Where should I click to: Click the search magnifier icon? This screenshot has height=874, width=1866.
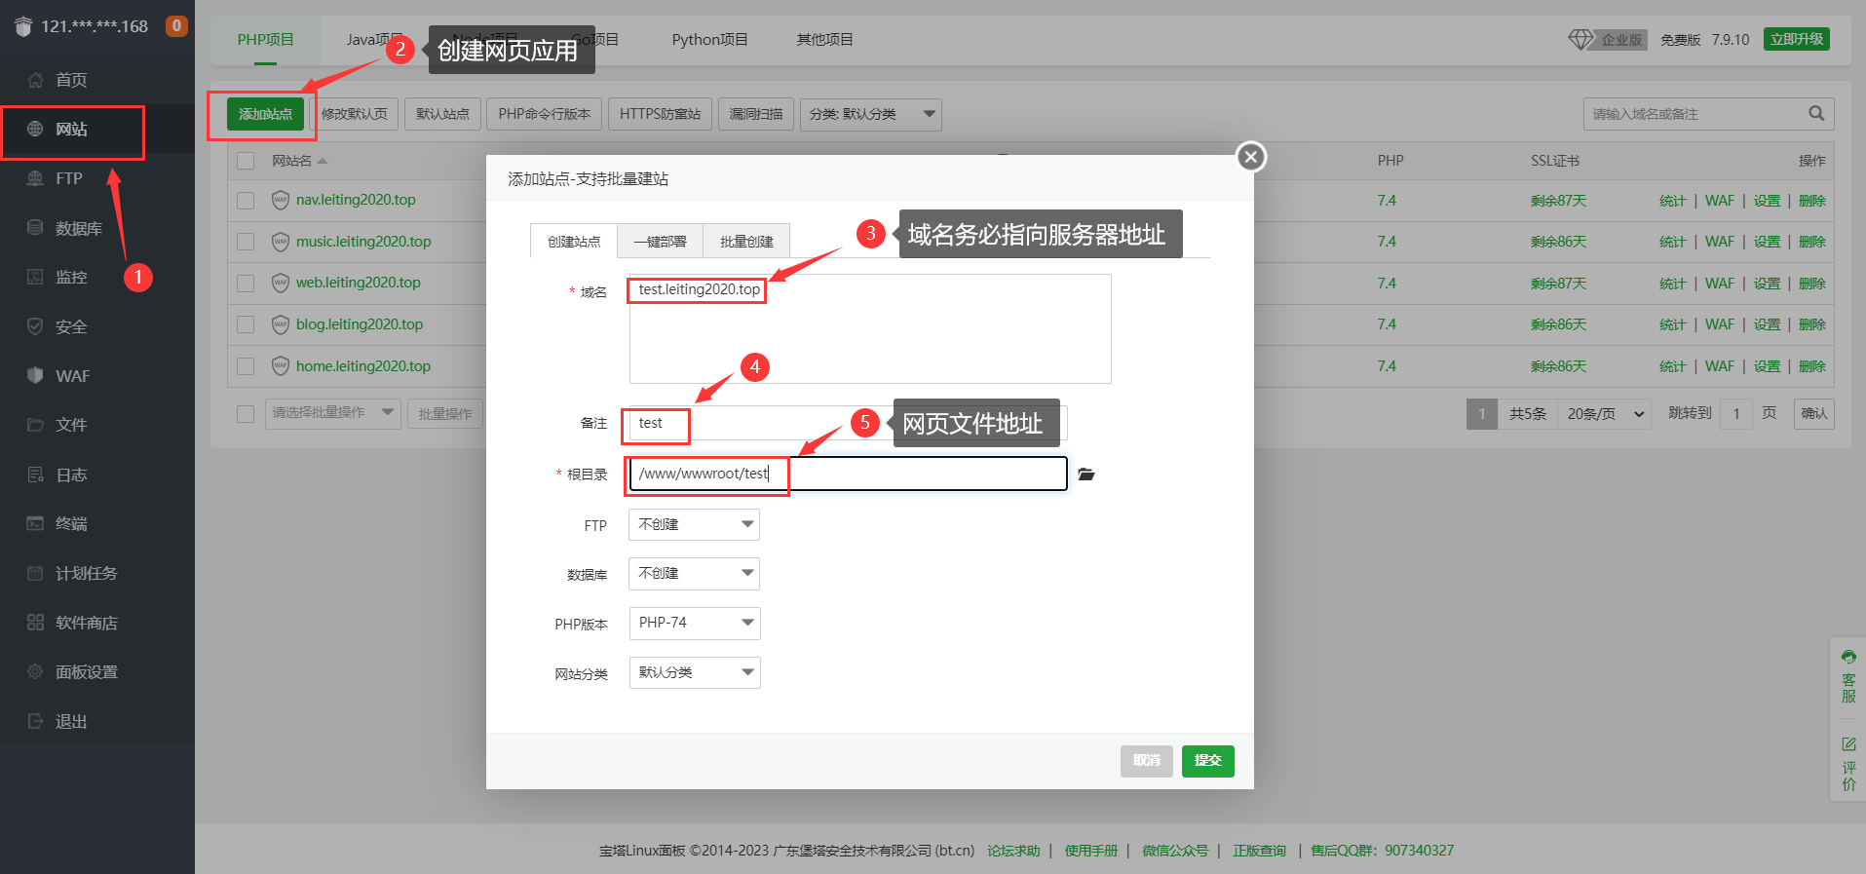coord(1816,114)
